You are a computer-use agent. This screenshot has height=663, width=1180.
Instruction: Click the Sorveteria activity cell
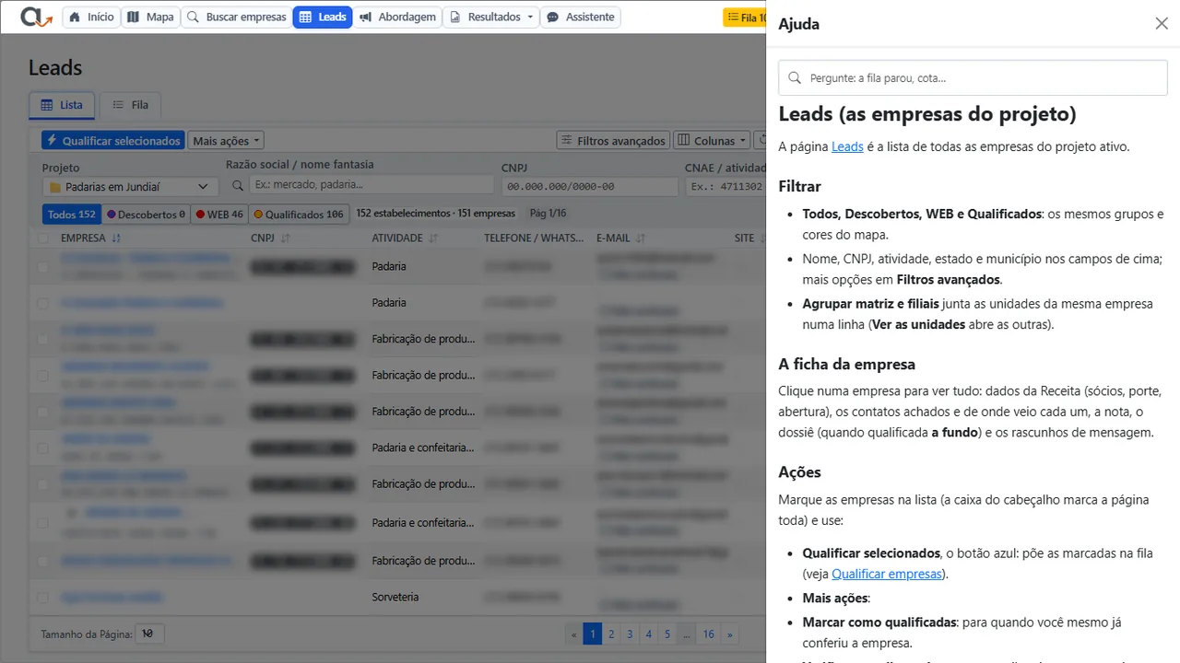click(395, 598)
